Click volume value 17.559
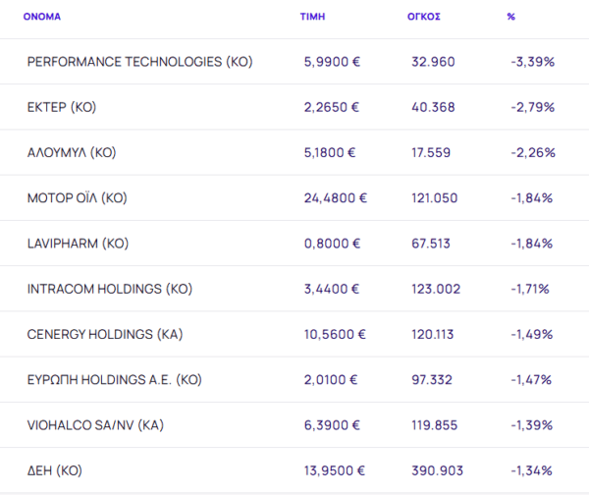 point(431,152)
